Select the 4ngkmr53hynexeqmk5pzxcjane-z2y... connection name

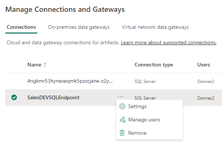(70, 81)
